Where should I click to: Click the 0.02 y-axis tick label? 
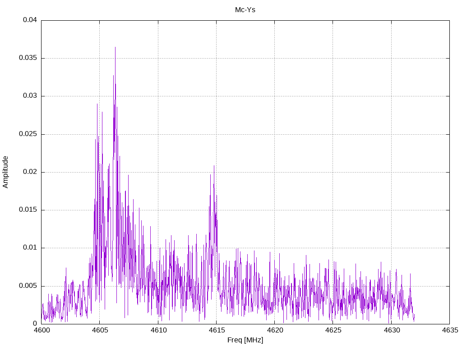(30, 172)
